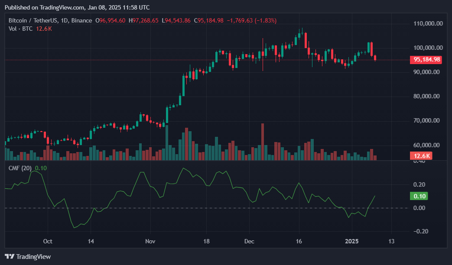Click the −1.83% change percentage
The width and height of the screenshot is (452, 265).
264,20
